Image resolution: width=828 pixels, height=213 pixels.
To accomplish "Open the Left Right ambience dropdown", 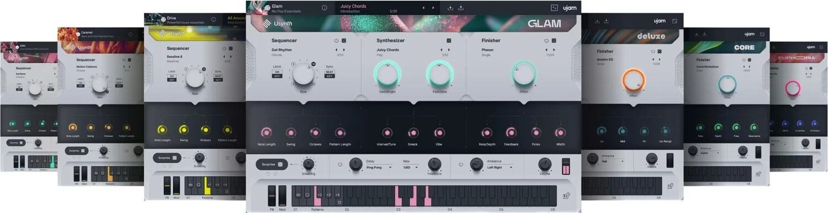I will (x=500, y=167).
